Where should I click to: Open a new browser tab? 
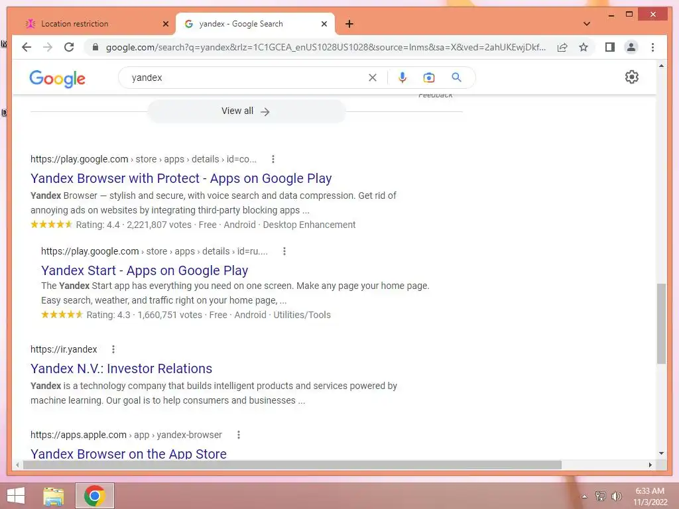349,24
